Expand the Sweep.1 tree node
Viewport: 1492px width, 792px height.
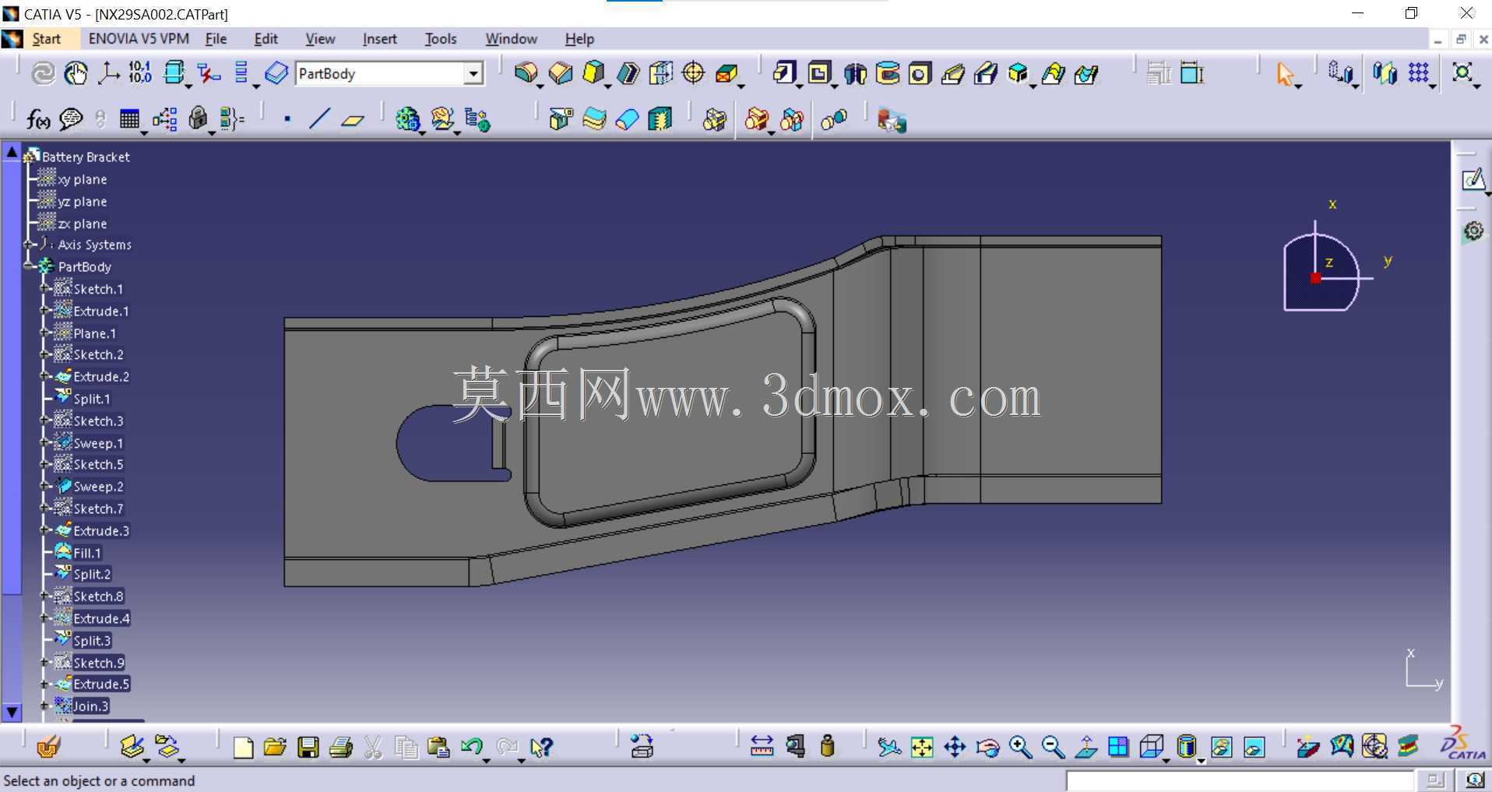[x=44, y=443]
